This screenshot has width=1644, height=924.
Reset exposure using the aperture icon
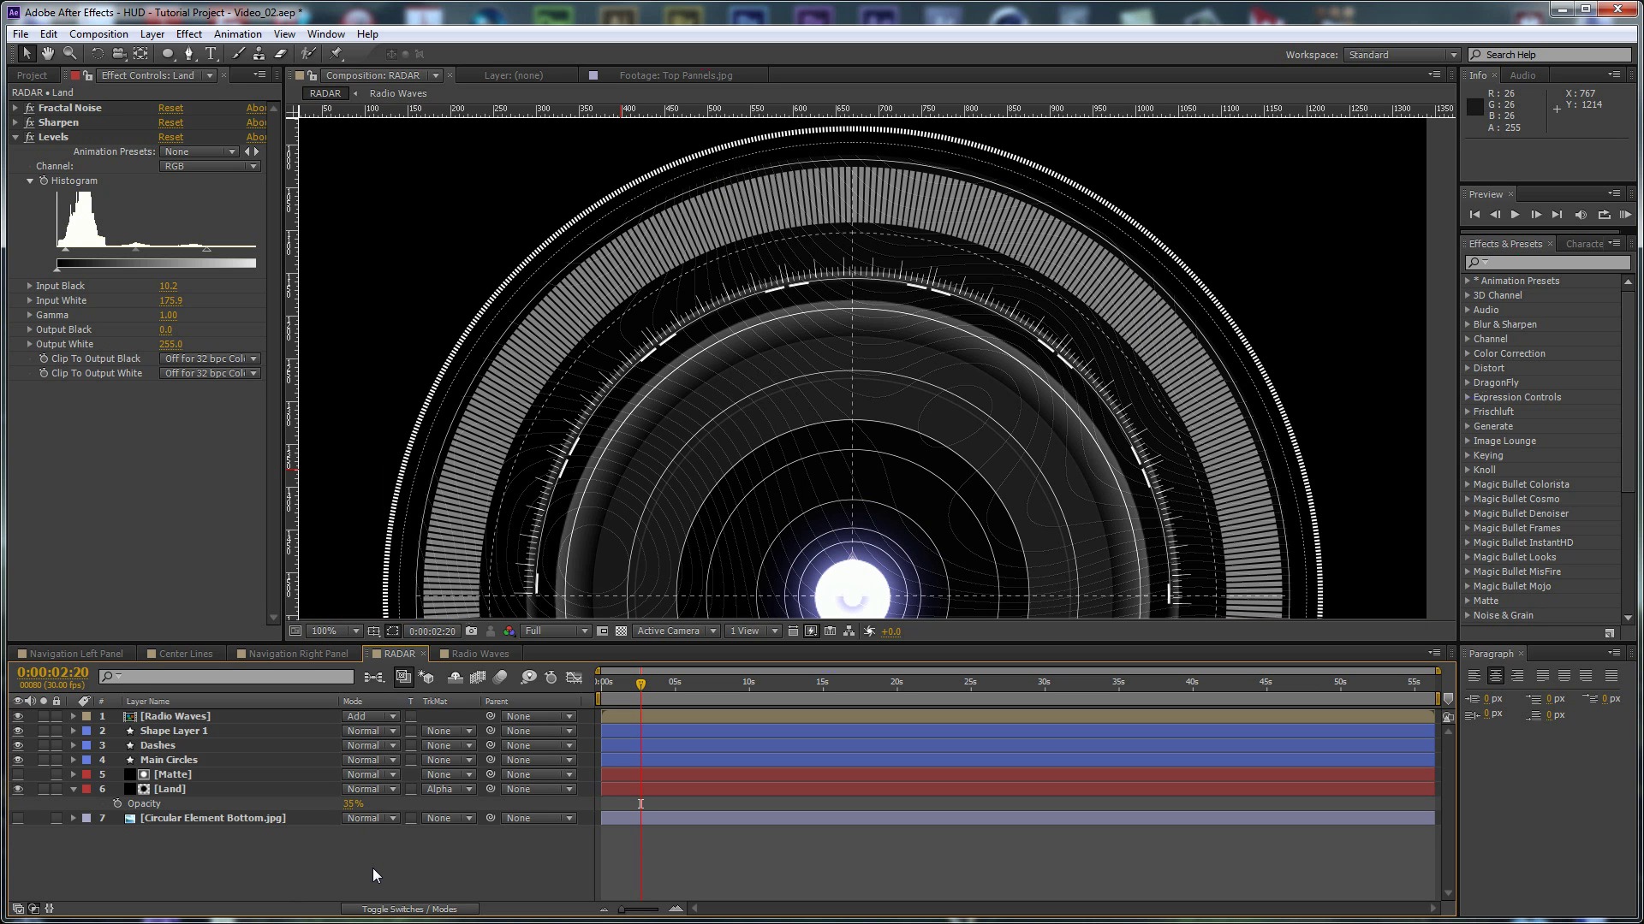pos(869,631)
